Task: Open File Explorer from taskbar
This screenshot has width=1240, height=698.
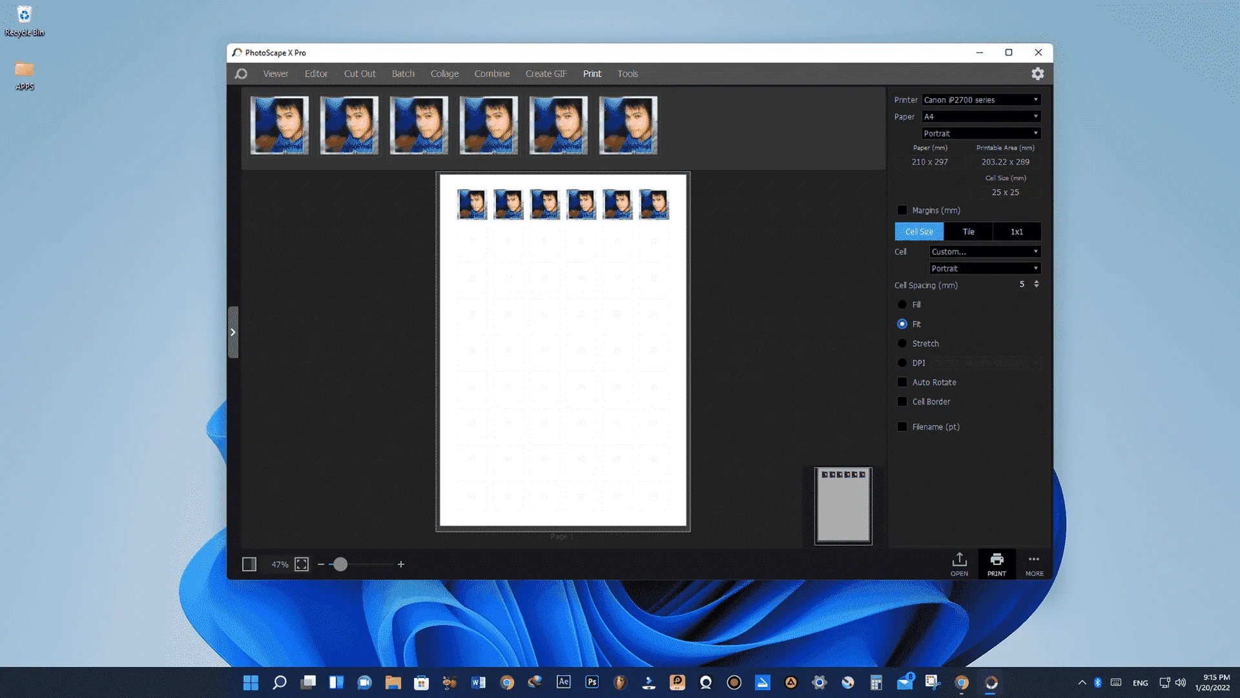Action: click(x=393, y=683)
